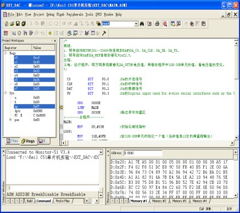Click the LJMP MAIN code line
Screen dimensions: 240x213
88,107
